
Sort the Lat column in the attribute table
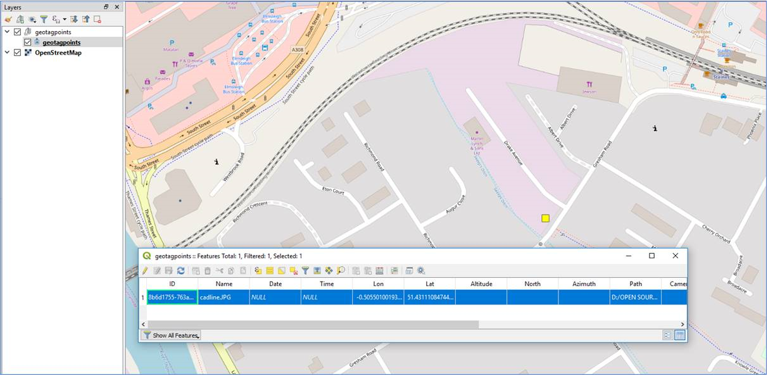coord(430,284)
